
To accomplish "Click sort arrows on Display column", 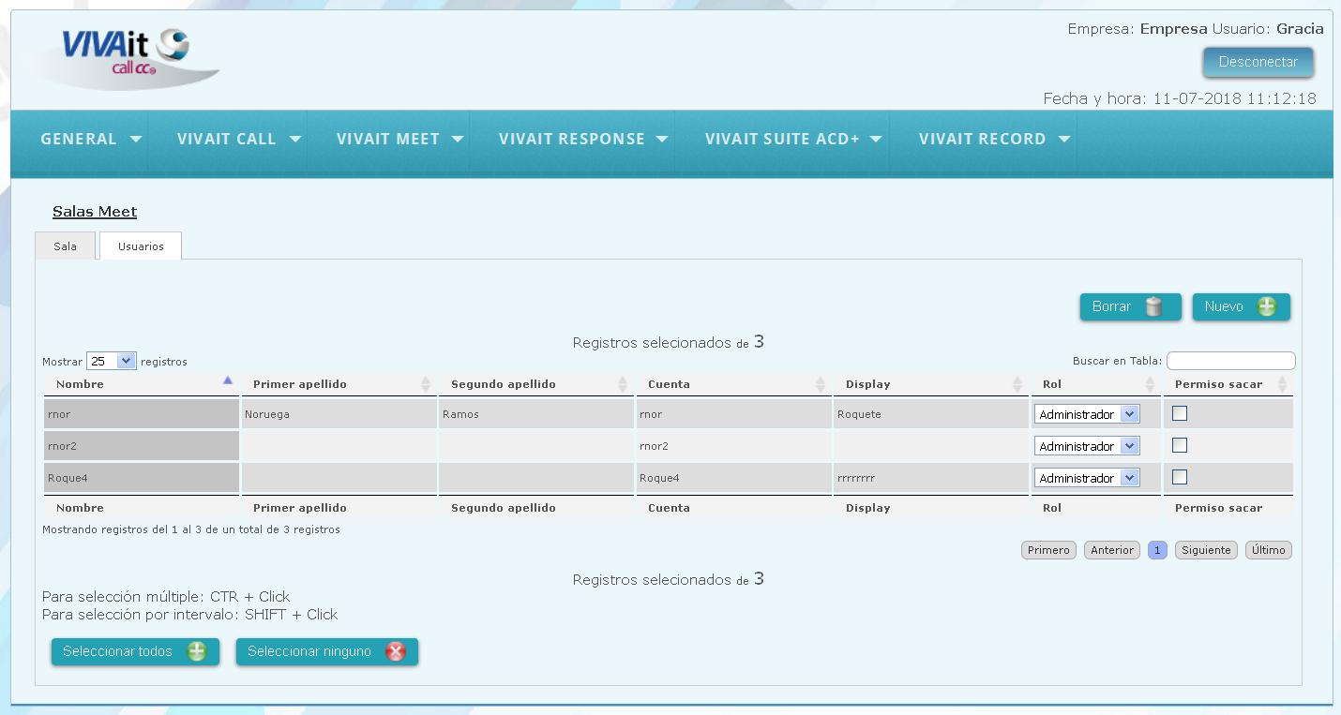I will [x=1017, y=384].
